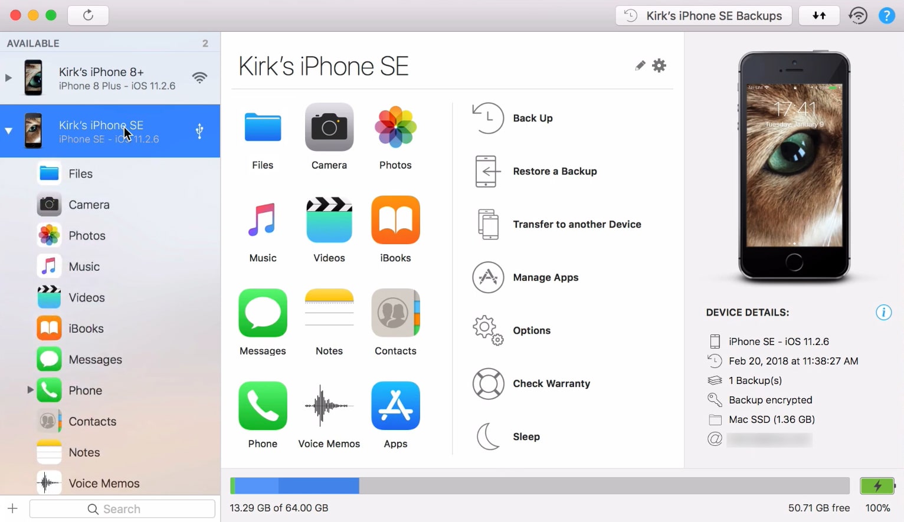Screen dimensions: 904x522
Task: Click the iPhone SE lock screen preview
Action: point(794,165)
